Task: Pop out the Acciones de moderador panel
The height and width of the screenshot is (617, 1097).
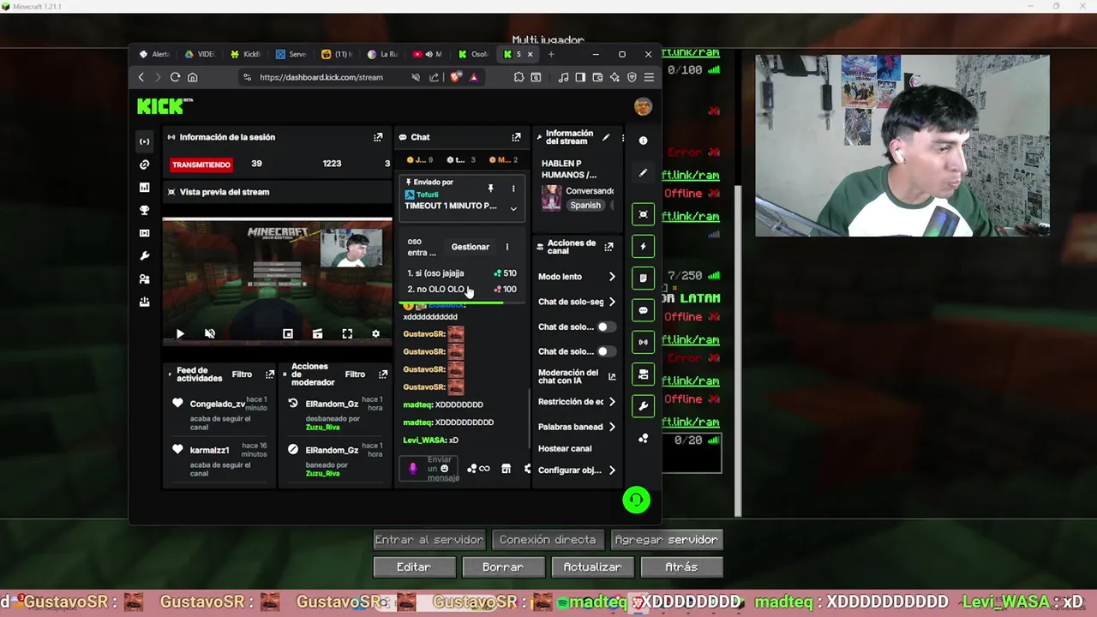Action: pyautogui.click(x=383, y=374)
